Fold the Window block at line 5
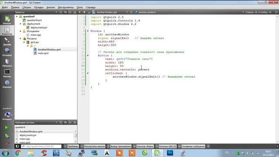Image resolution: width=279 pixels, height=157 pixels. [88, 31]
